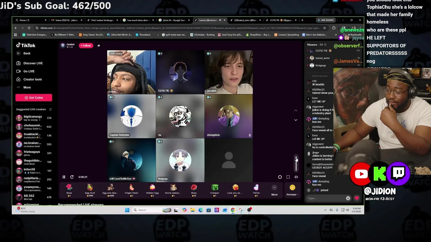The width and height of the screenshot is (431, 242).
Task: Go Back in TikTok sidebar
Action: click(24, 53)
